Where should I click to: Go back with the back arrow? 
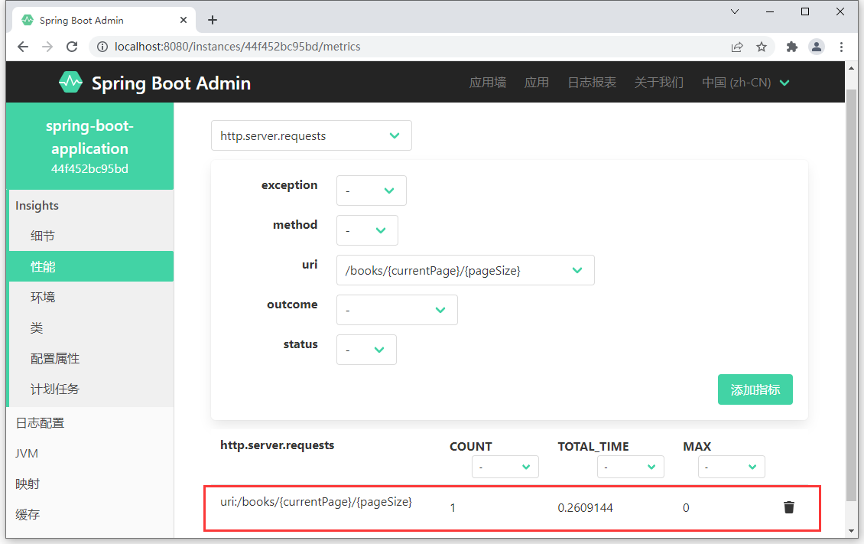pos(23,47)
